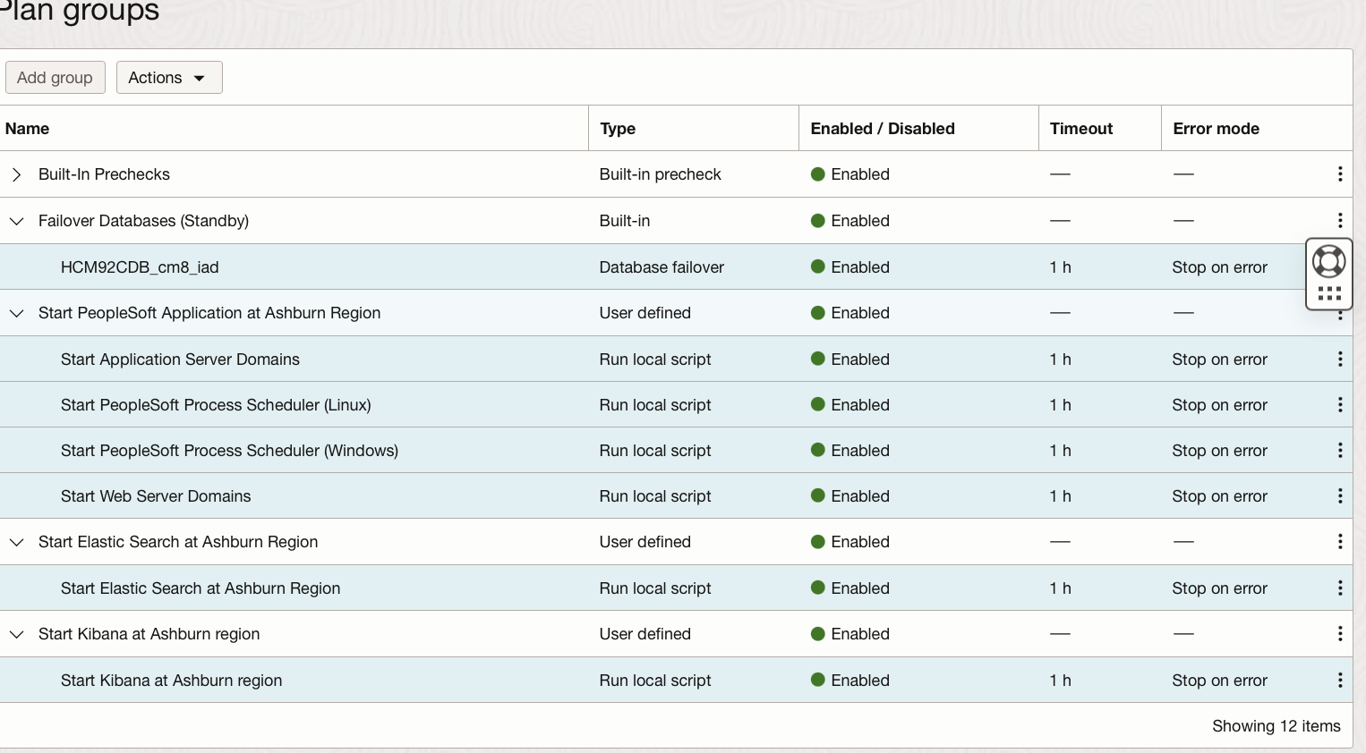Image resolution: width=1366 pixels, height=753 pixels.
Task: Open kebab menu for Start Kibana user-defined group
Action: 1339,634
